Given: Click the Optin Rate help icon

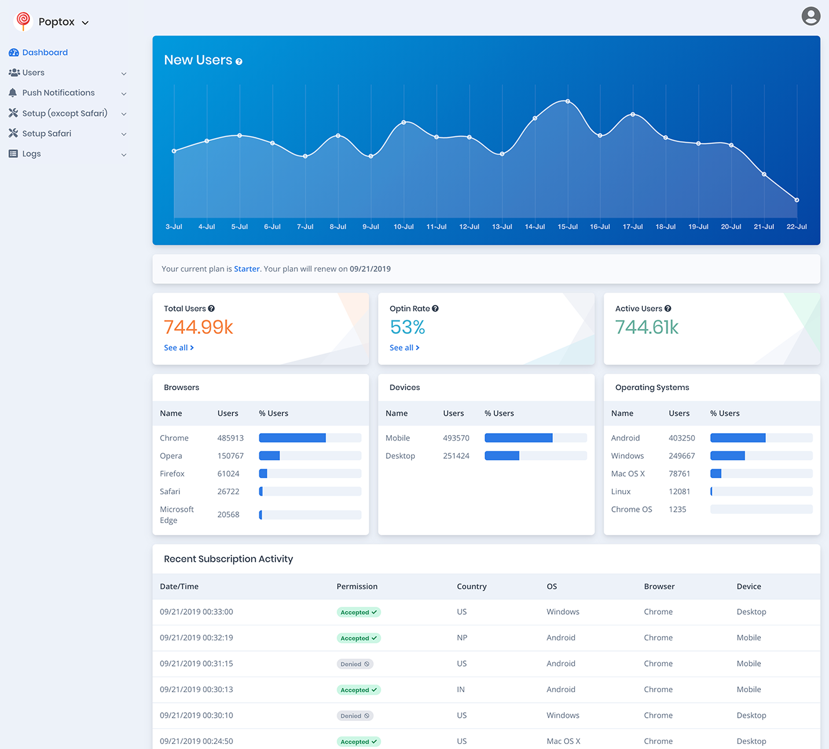Looking at the screenshot, I should point(435,308).
